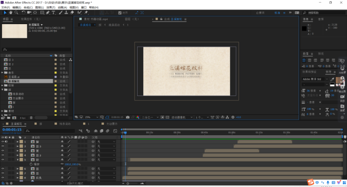Select the Clone Stamp tool
Image resolution: width=347 pixels, height=187 pixels.
66,13
